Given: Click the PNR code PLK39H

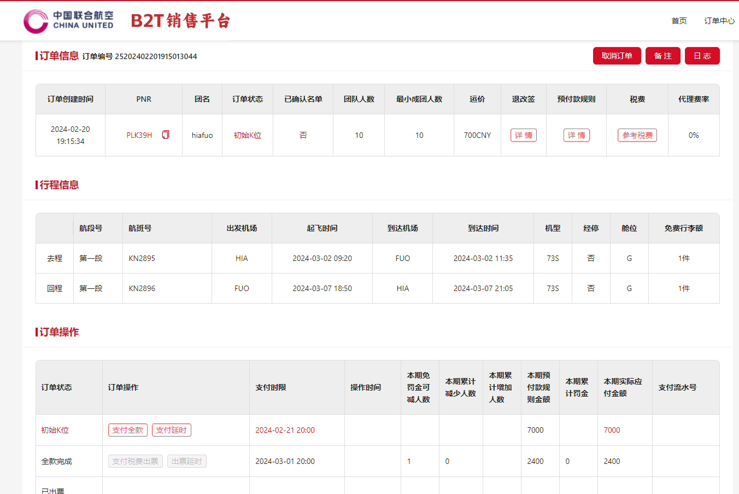Looking at the screenshot, I should tap(139, 135).
